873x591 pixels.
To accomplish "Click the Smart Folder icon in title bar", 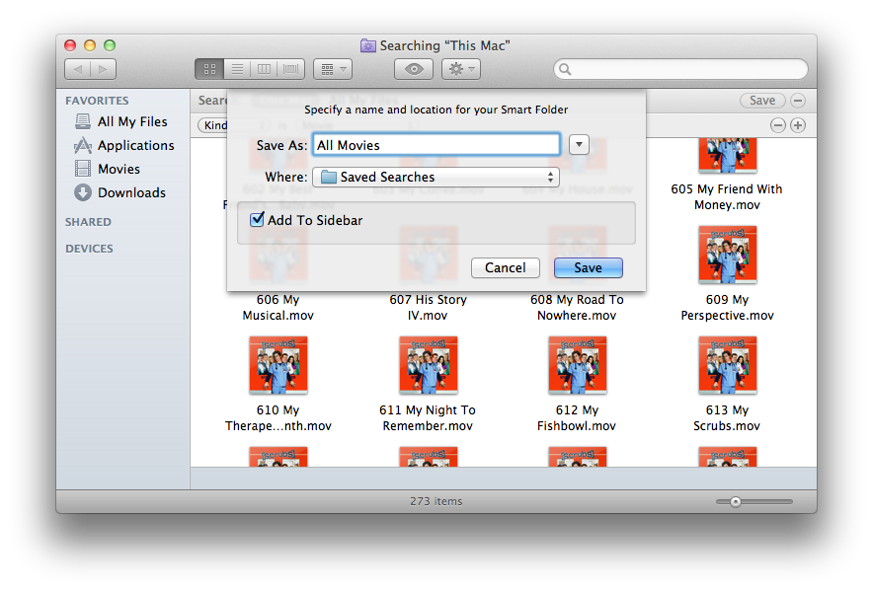I will [x=368, y=45].
